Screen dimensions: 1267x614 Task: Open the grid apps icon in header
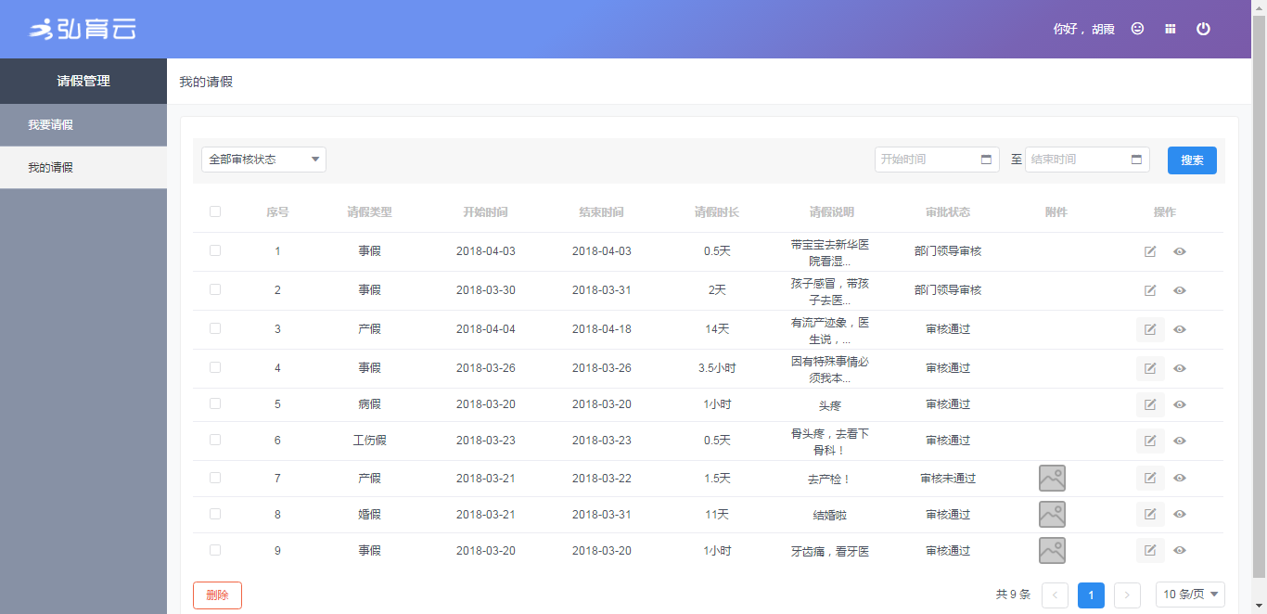(1171, 29)
